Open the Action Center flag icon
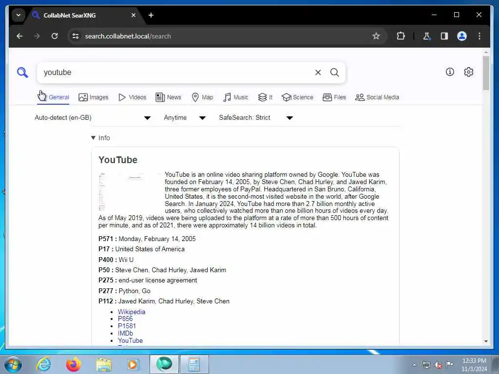The height and width of the screenshot is (374, 499). tap(449, 364)
